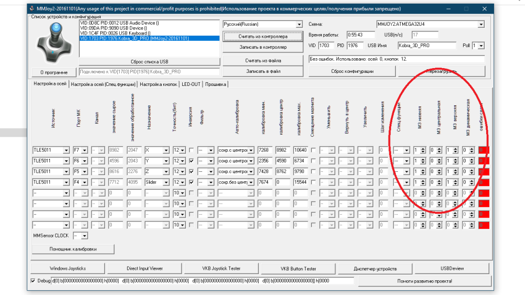Switch to Настройка осей (Спец.функции) tab
Screen dimensions: 525x295
coord(103,84)
